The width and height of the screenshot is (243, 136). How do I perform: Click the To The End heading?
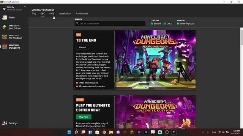86,40
